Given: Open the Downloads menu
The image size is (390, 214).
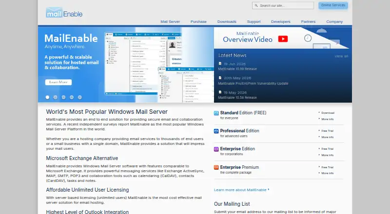Looking at the screenshot, I should [227, 21].
